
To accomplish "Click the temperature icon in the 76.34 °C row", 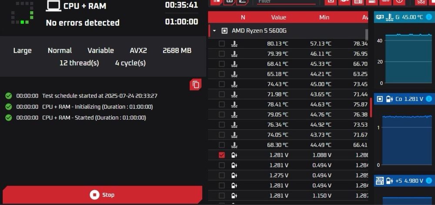I will point(234,124).
